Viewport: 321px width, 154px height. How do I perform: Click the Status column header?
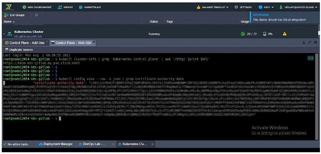tap(154, 22)
